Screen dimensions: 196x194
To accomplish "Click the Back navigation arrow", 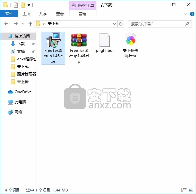I will click(7, 24).
